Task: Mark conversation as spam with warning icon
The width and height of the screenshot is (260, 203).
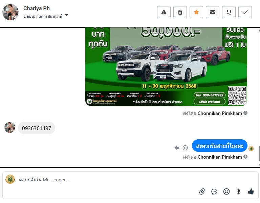Action: click(164, 12)
